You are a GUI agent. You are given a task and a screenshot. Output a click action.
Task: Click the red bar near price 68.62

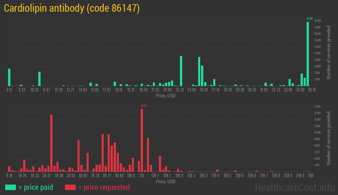pyautogui.click(x=79, y=156)
